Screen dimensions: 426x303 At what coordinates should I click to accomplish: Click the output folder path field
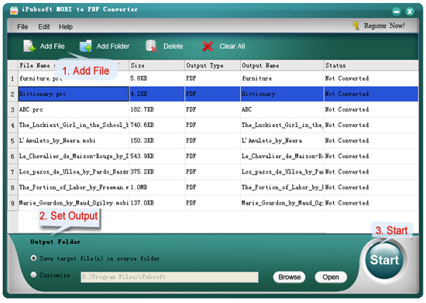(x=170, y=277)
